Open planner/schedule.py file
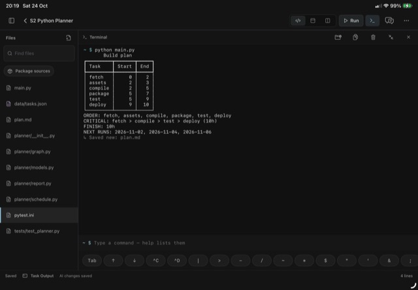The image size is (418, 290). tap(39, 199)
